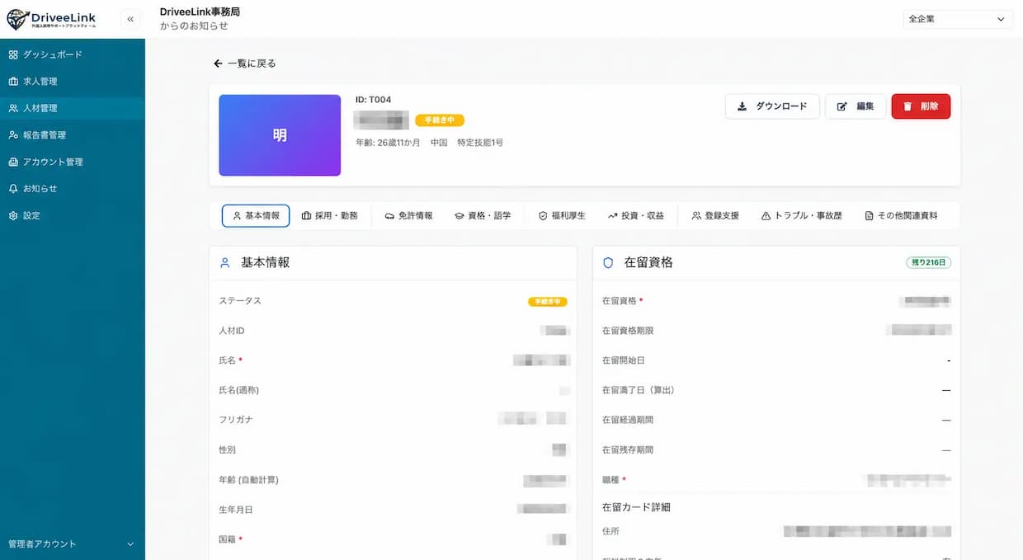Open 設定 gear in the sidebar

tap(73, 215)
